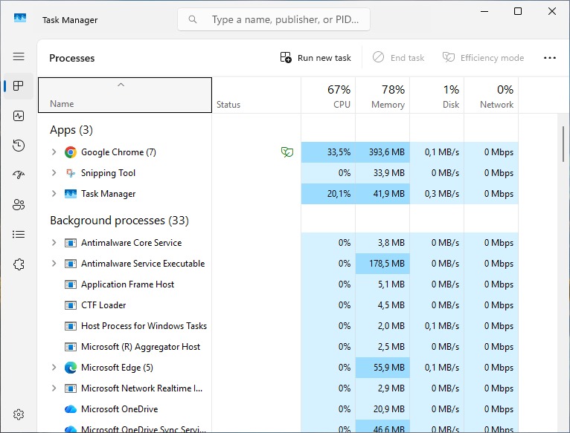Image resolution: width=570 pixels, height=433 pixels.
Task: Sort processes by Name column
Action: coord(125,95)
